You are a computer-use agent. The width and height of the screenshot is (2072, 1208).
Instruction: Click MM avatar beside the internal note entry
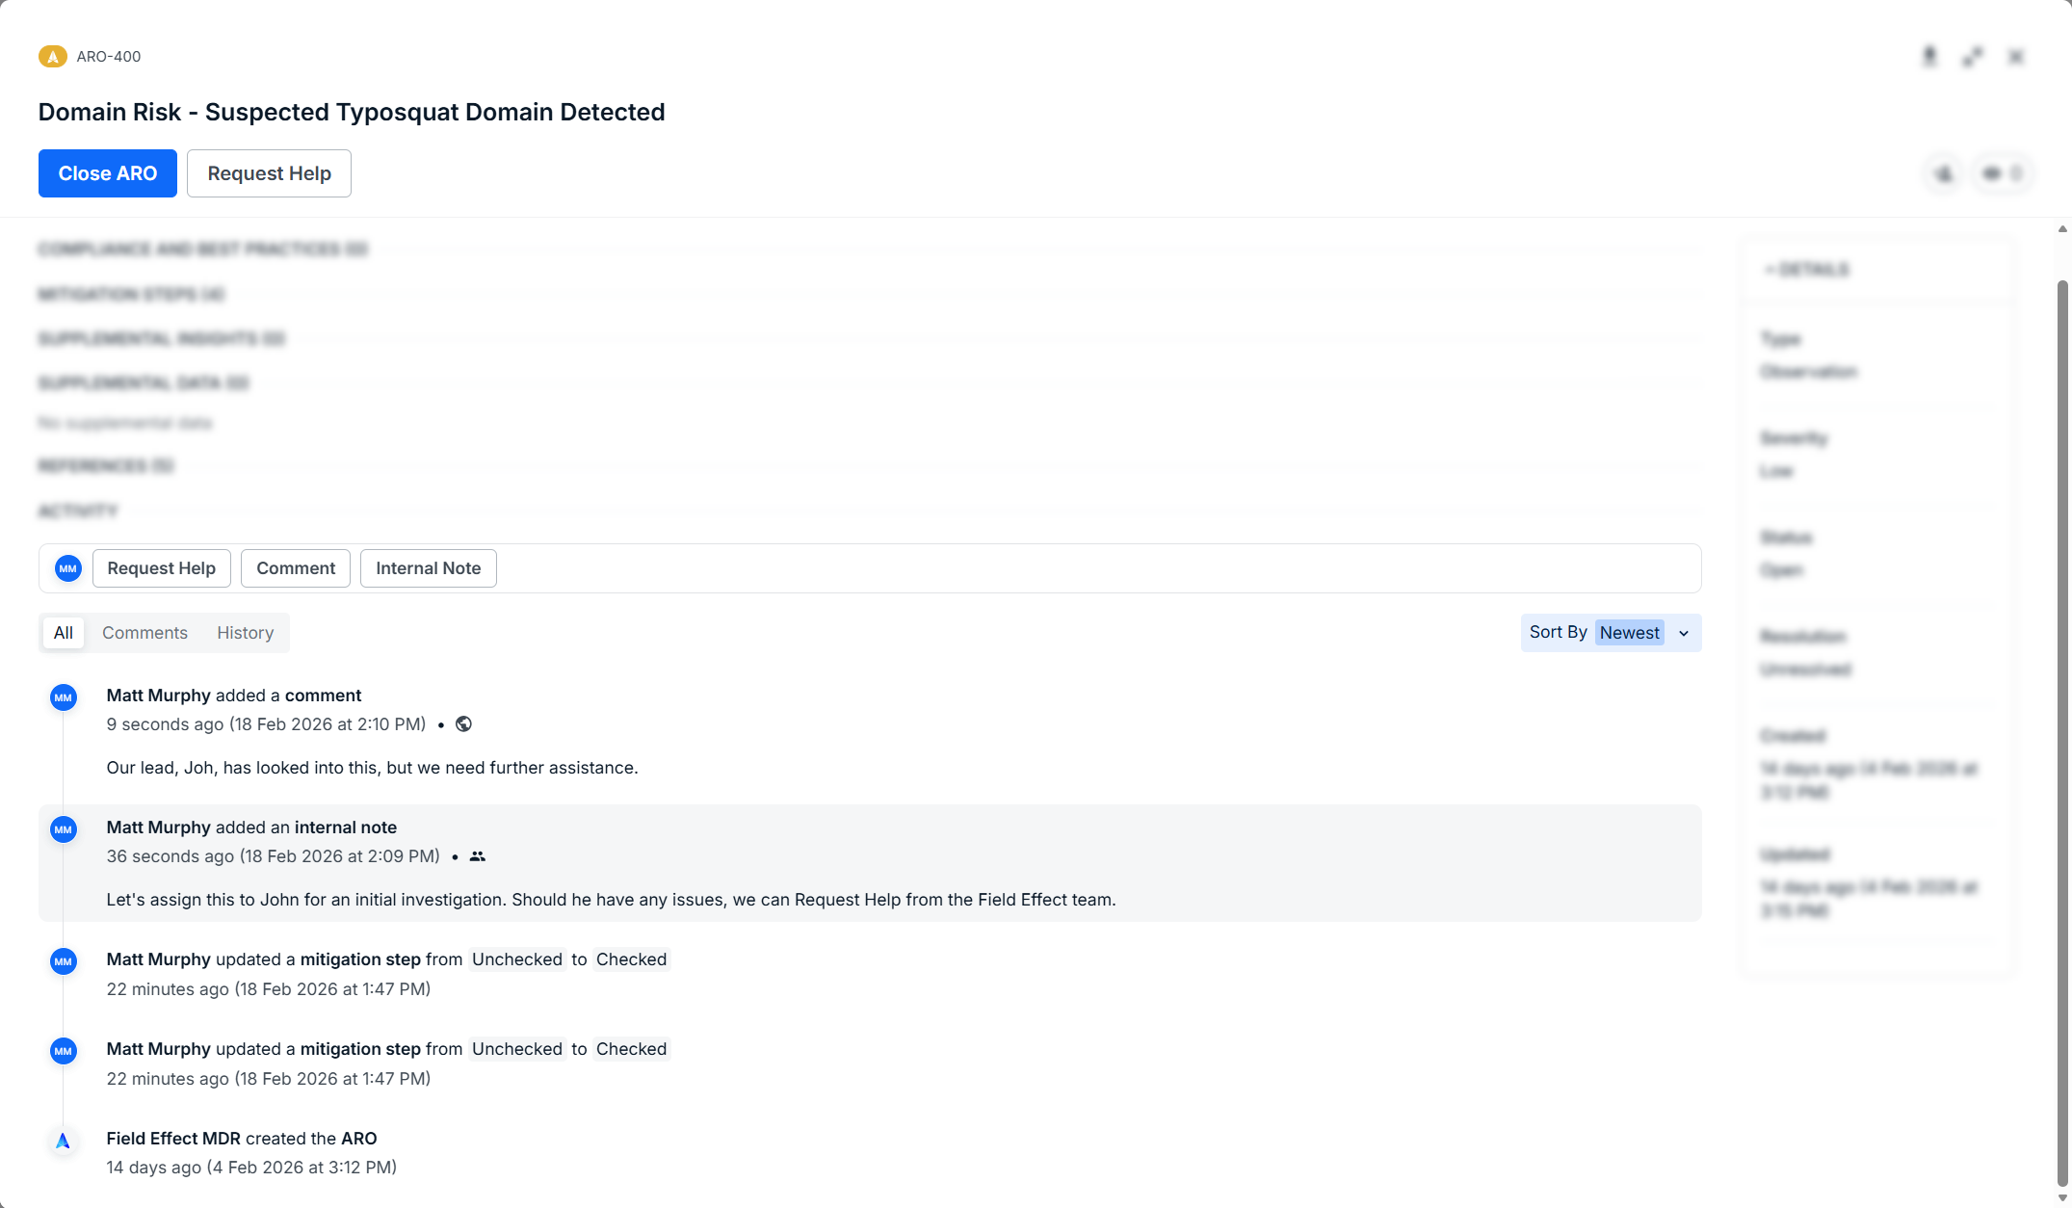point(64,829)
